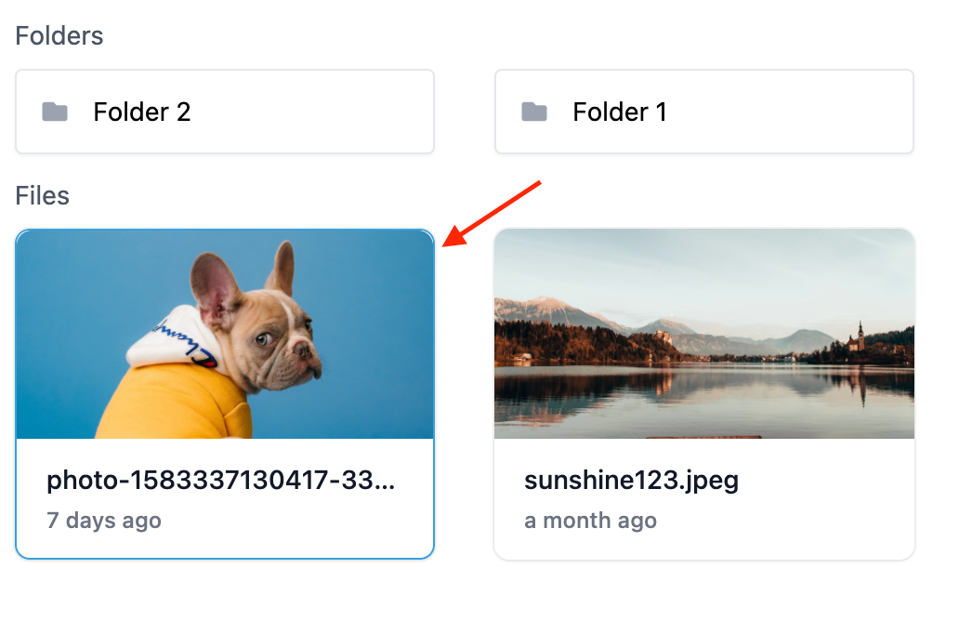
Task: Click the dog's yellow hoodie in the photo
Action: 177,404
